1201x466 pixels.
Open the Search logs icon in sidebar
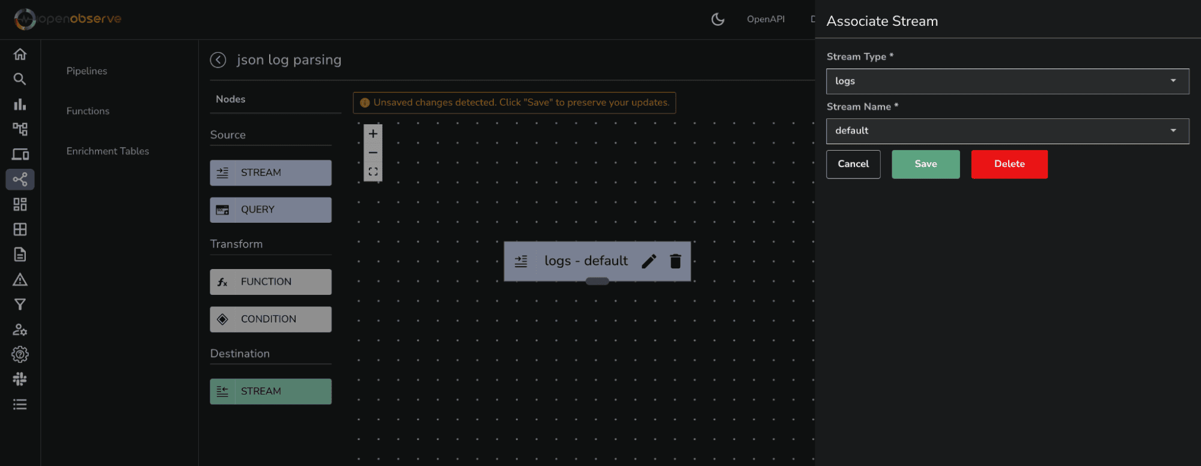(x=20, y=79)
